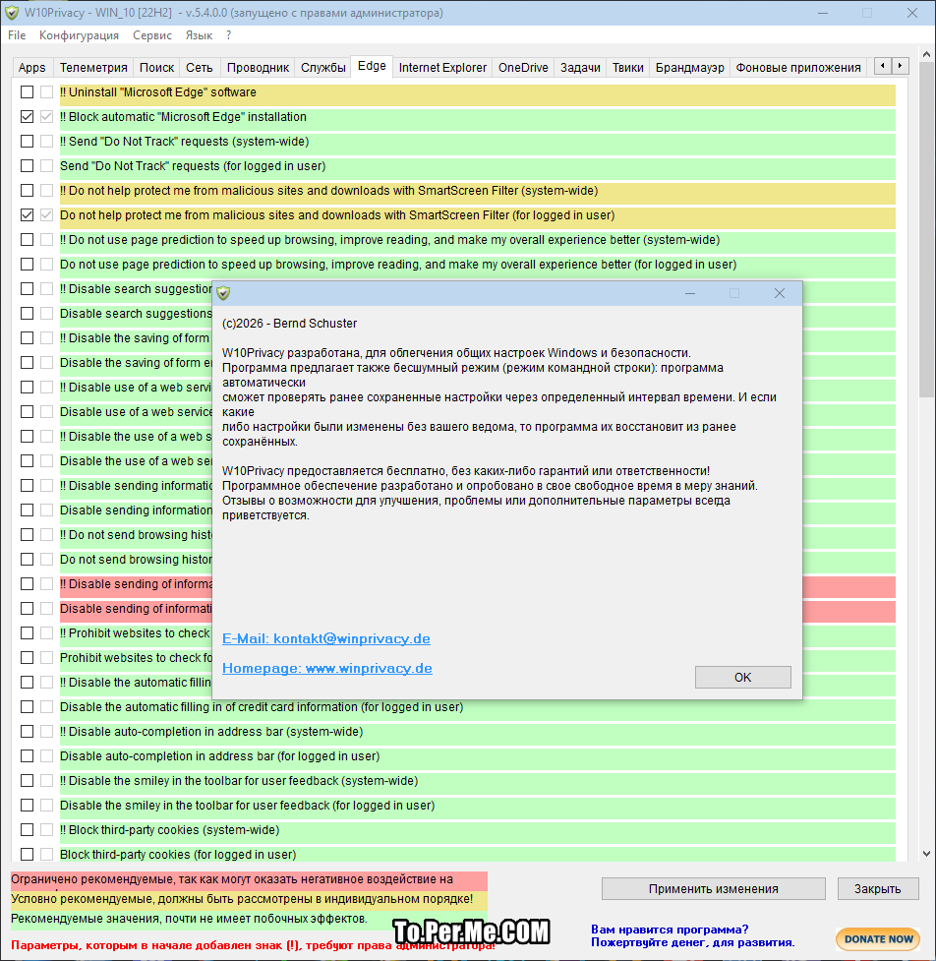Click the scroll up arrow of the vertical scrollbar
Viewport: 936px width, 961px height.
926,54
